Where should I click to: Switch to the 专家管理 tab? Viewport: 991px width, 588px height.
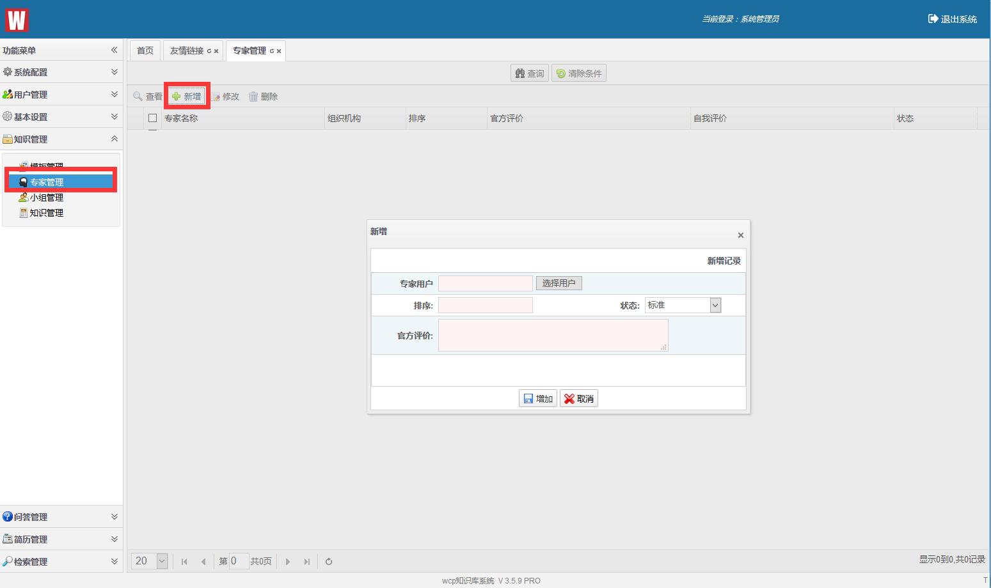250,50
